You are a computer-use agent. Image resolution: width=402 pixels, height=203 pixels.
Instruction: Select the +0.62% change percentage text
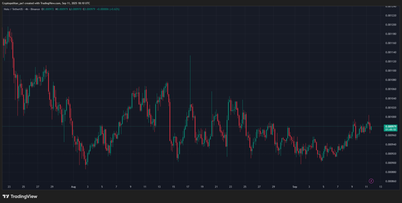(114, 9)
